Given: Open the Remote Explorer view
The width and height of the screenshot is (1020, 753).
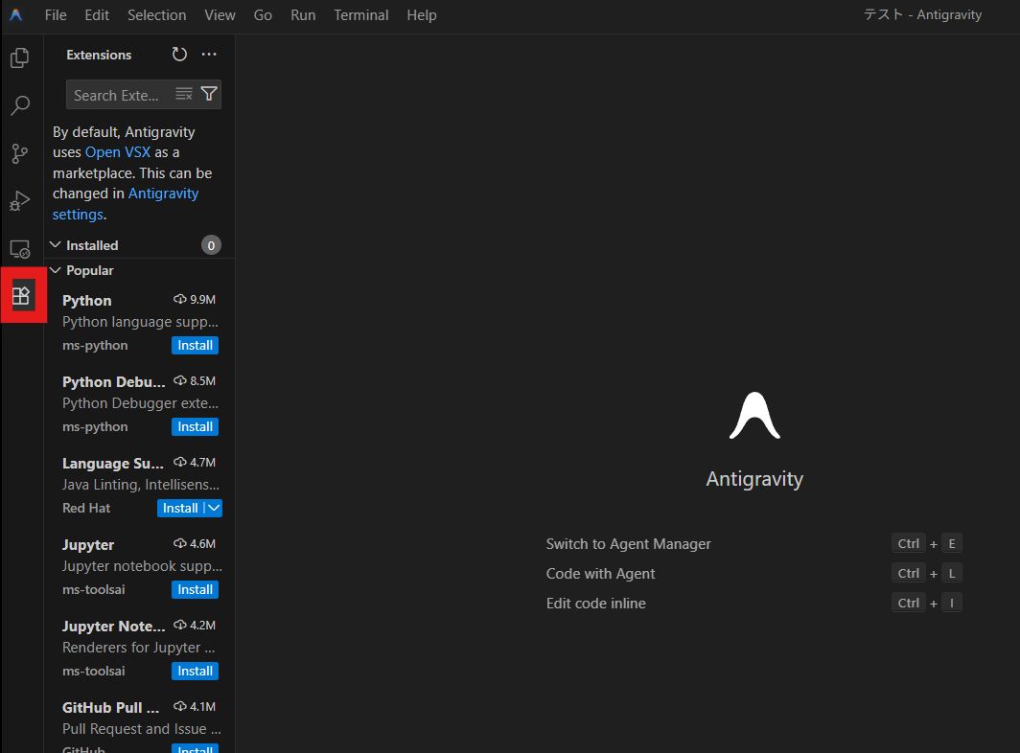Looking at the screenshot, I should (20, 248).
